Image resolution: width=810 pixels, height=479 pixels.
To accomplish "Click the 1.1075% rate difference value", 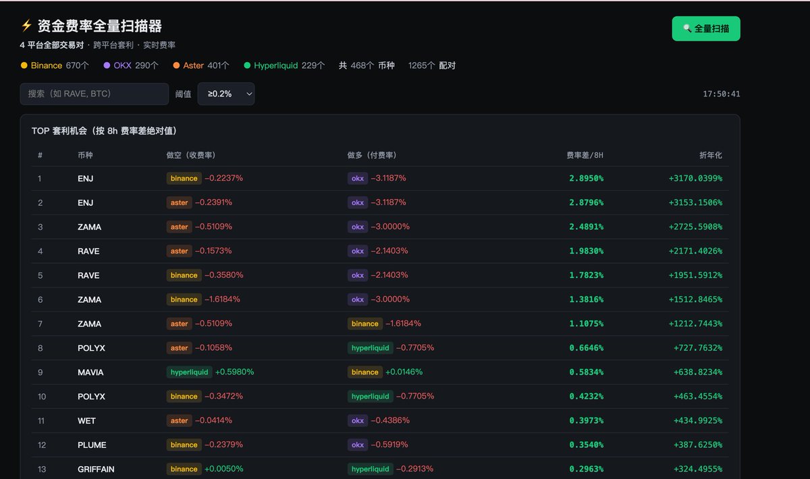I will click(x=586, y=324).
